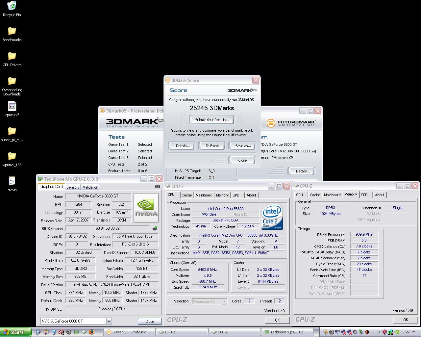Click OK in left CPU-Z window

coord(277,320)
